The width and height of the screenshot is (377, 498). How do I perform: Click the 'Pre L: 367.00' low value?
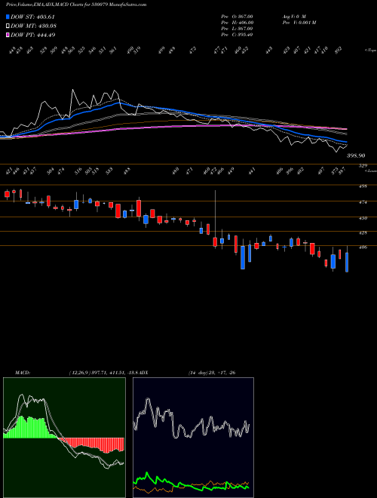point(237,28)
